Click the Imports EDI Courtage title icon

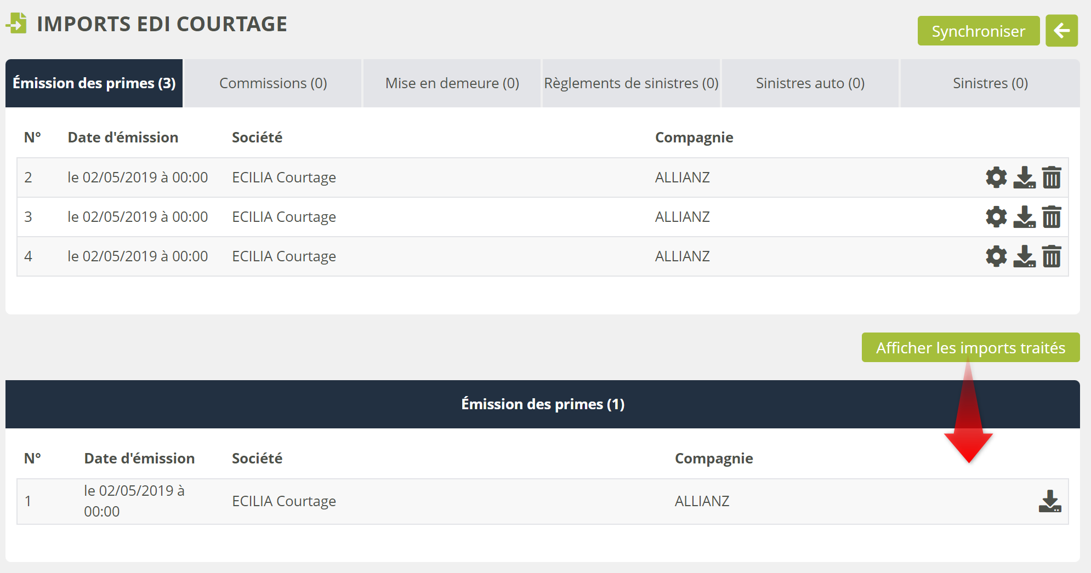pos(17,24)
